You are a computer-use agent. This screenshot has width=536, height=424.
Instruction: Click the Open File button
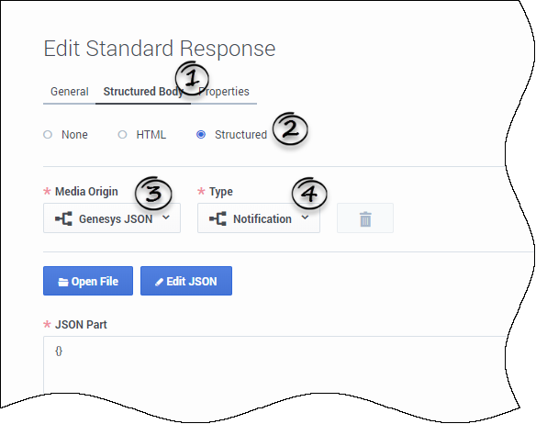click(x=88, y=281)
